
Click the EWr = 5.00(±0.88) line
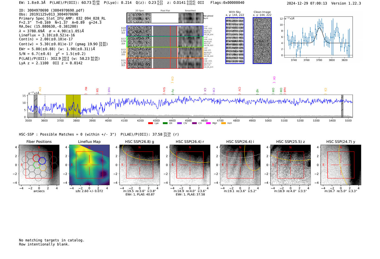pyautogui.click(x=57, y=49)
